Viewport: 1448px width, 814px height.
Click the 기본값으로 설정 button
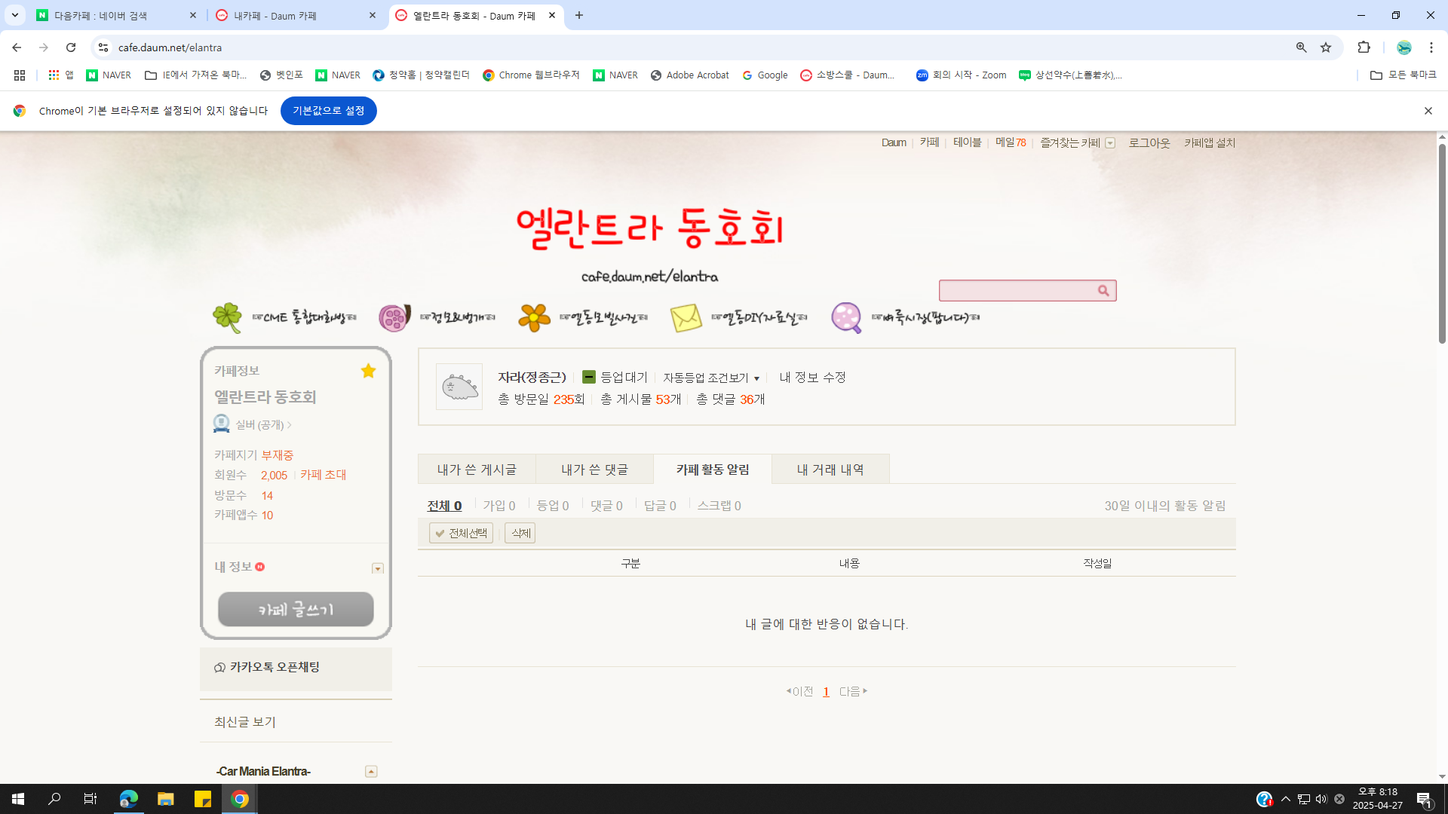(x=328, y=111)
